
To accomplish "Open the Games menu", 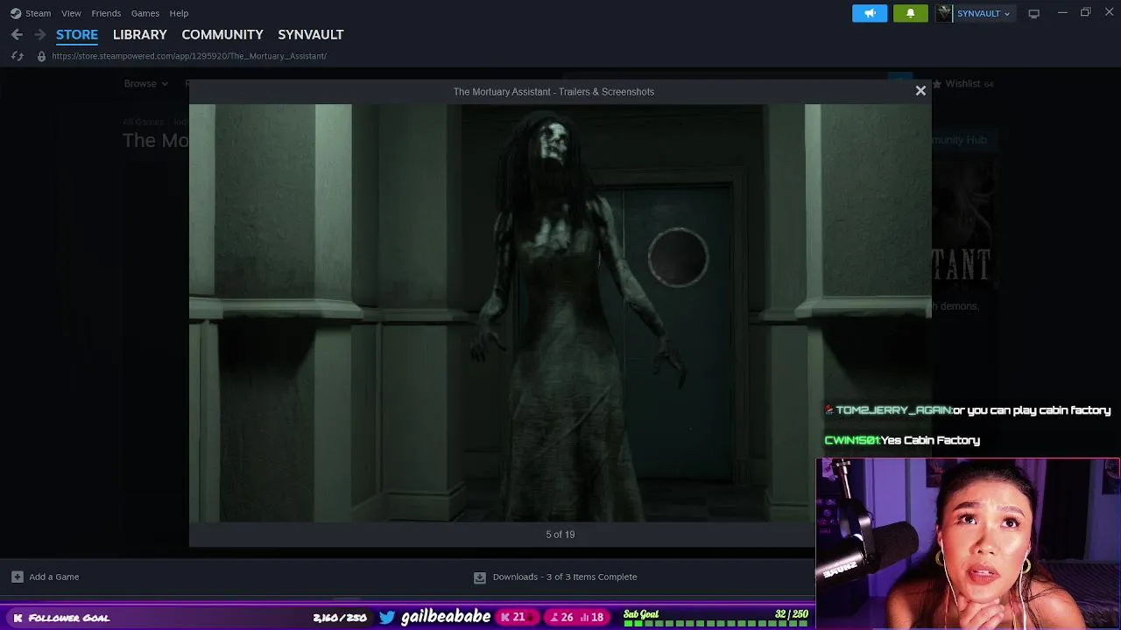I will [145, 13].
